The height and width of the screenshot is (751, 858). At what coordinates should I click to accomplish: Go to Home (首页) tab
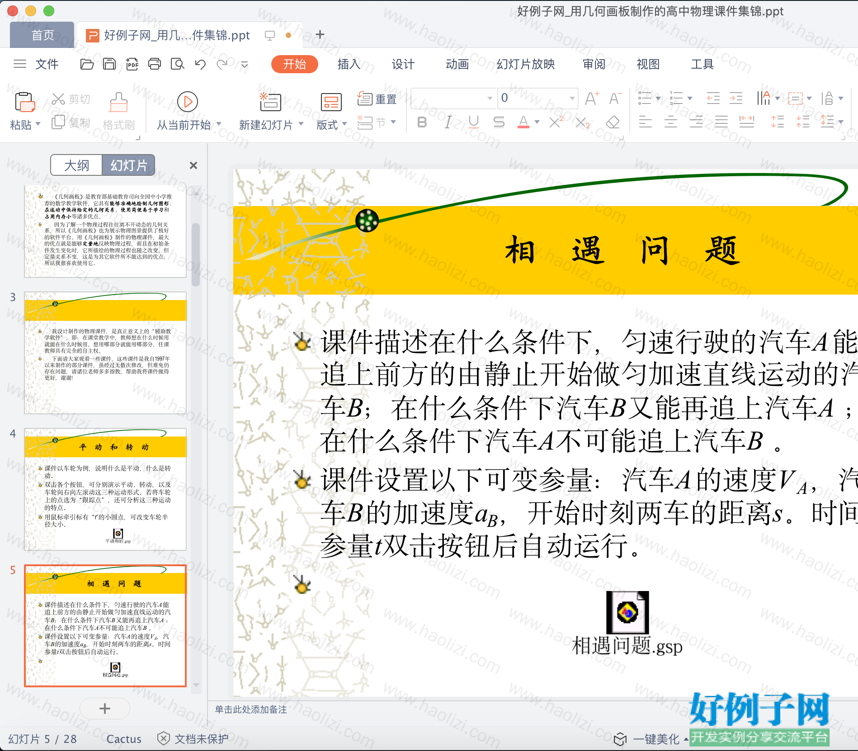pos(42,35)
